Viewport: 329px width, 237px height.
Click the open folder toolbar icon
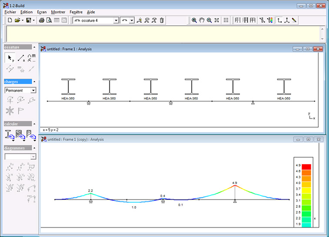tap(17, 20)
